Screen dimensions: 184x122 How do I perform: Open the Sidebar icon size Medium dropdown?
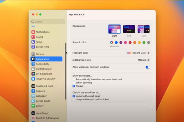(x=144, y=60)
